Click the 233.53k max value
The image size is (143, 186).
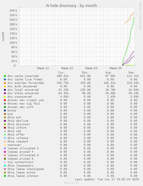pos(133,83)
